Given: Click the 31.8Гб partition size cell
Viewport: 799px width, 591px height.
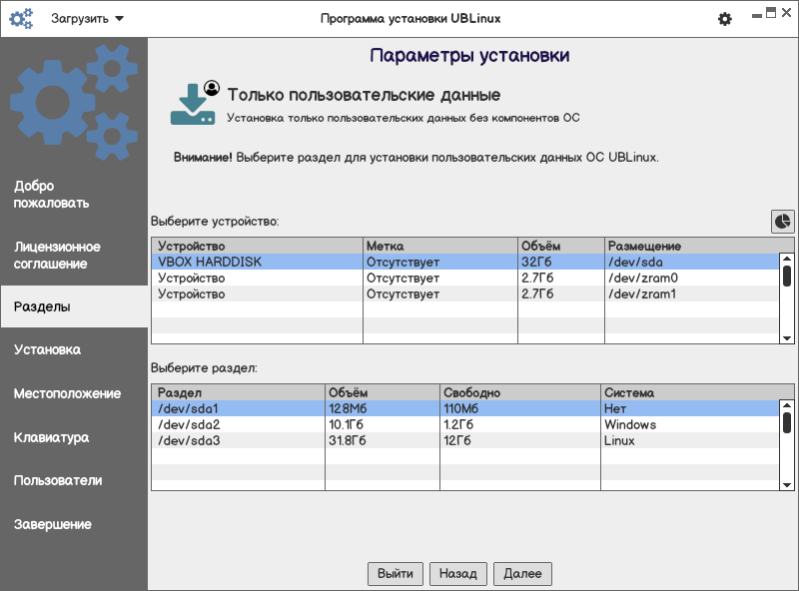Looking at the screenshot, I should [383, 440].
